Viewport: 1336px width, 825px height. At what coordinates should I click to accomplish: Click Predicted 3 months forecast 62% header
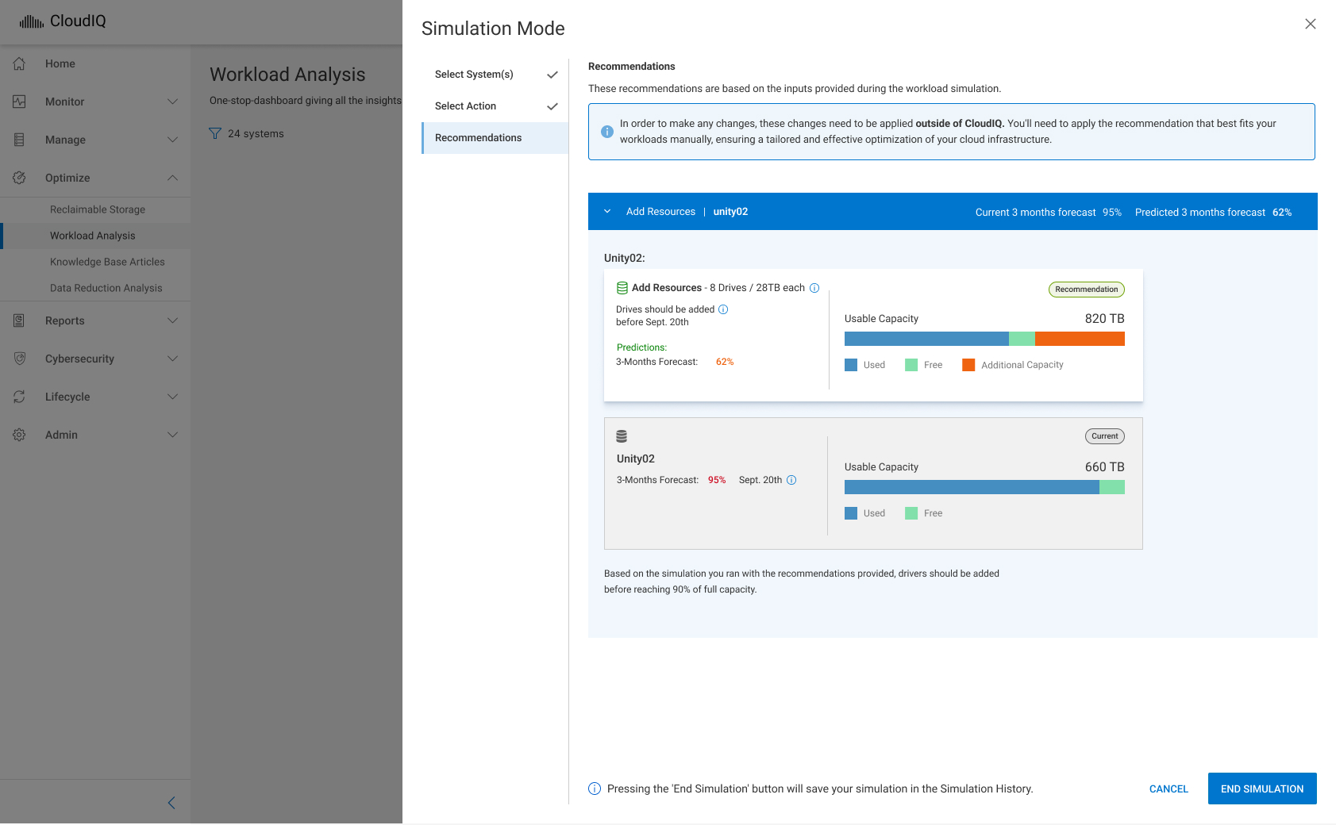coord(1213,213)
